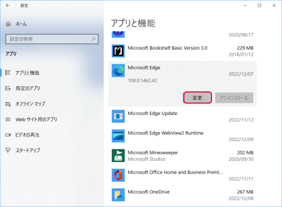Click the Web サイト用のアプリ icon
This screenshot has height=207, width=282.
pos(8,120)
